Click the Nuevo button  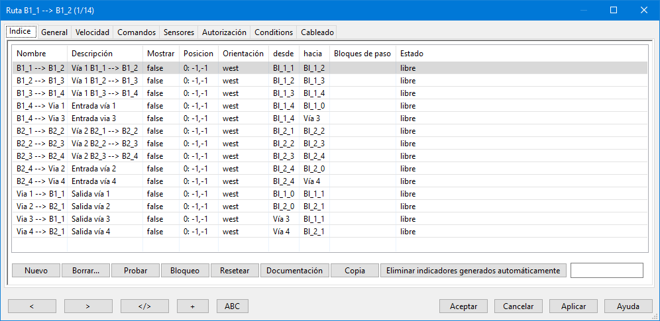36,271
